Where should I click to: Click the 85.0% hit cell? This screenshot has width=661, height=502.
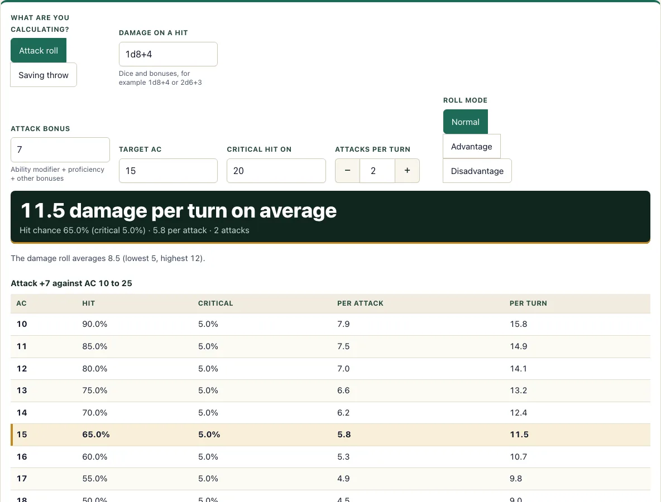pos(95,346)
